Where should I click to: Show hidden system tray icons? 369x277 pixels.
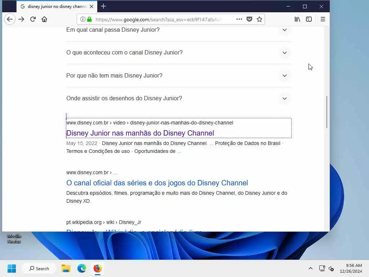311,268
